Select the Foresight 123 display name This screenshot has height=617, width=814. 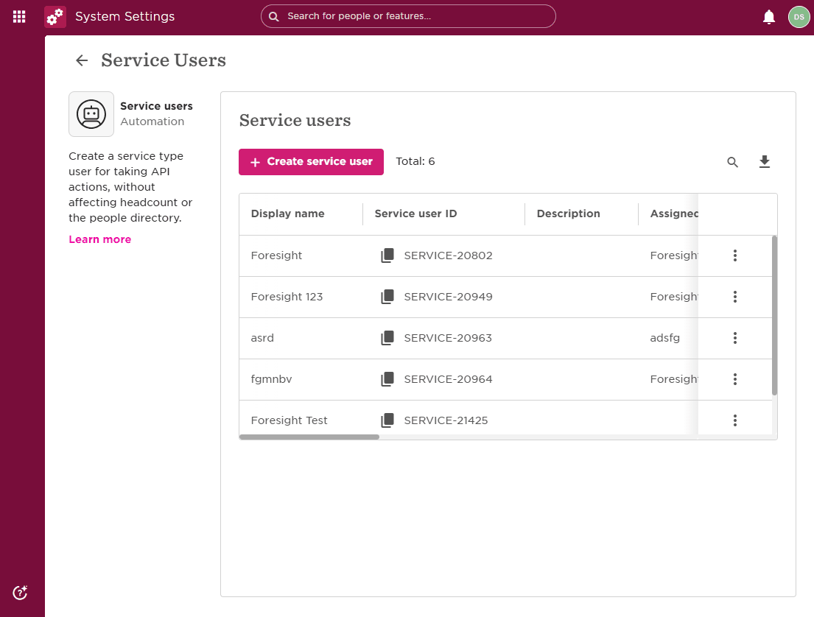(x=287, y=297)
